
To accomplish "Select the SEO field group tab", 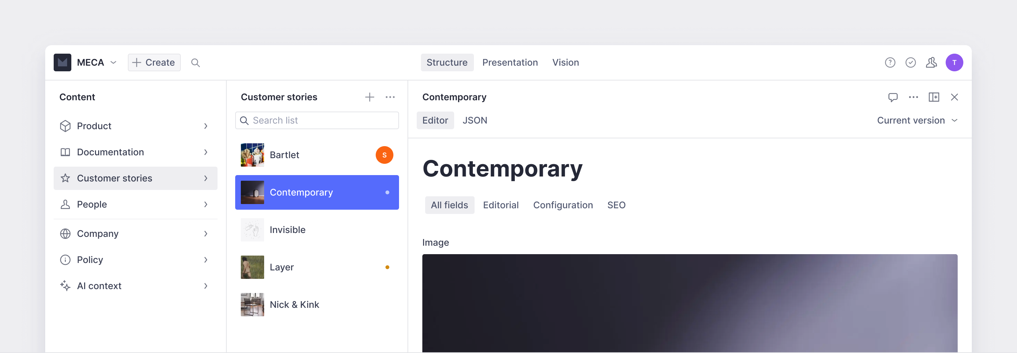I will 616,205.
